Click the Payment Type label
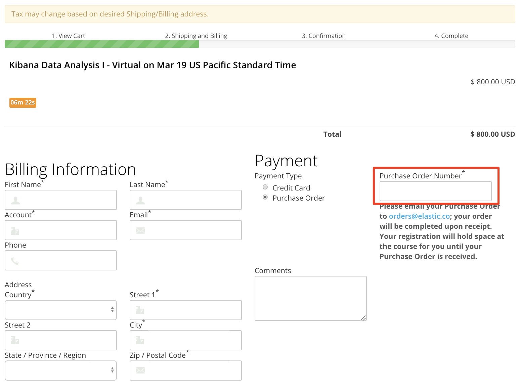The image size is (518, 387). (x=278, y=176)
